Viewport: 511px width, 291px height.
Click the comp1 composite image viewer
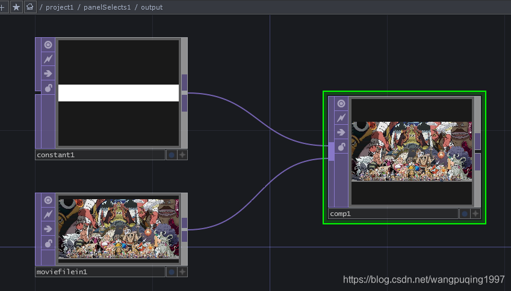(x=412, y=151)
